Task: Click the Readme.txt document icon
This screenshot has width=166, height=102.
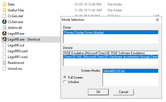Action: pyautogui.click(x=4, y=63)
